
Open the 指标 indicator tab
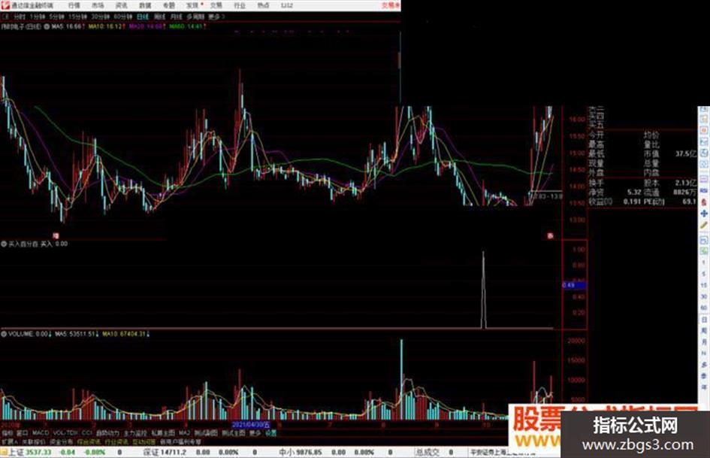(x=8, y=433)
